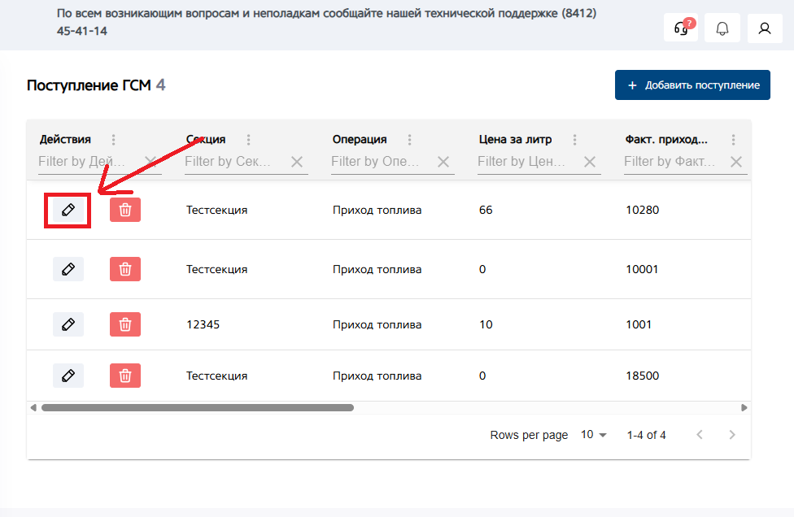This screenshot has height=517, width=794.
Task: Click Приход топлива in 12345 row
Action: click(x=377, y=324)
